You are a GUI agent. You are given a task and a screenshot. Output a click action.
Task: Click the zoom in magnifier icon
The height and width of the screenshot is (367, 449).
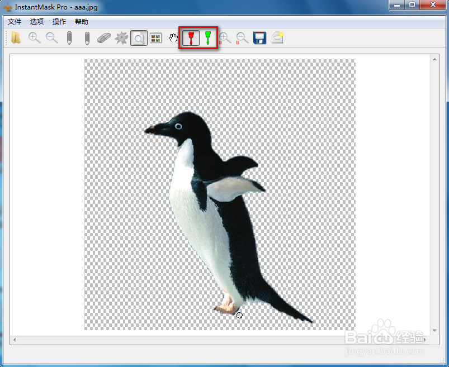pos(35,38)
